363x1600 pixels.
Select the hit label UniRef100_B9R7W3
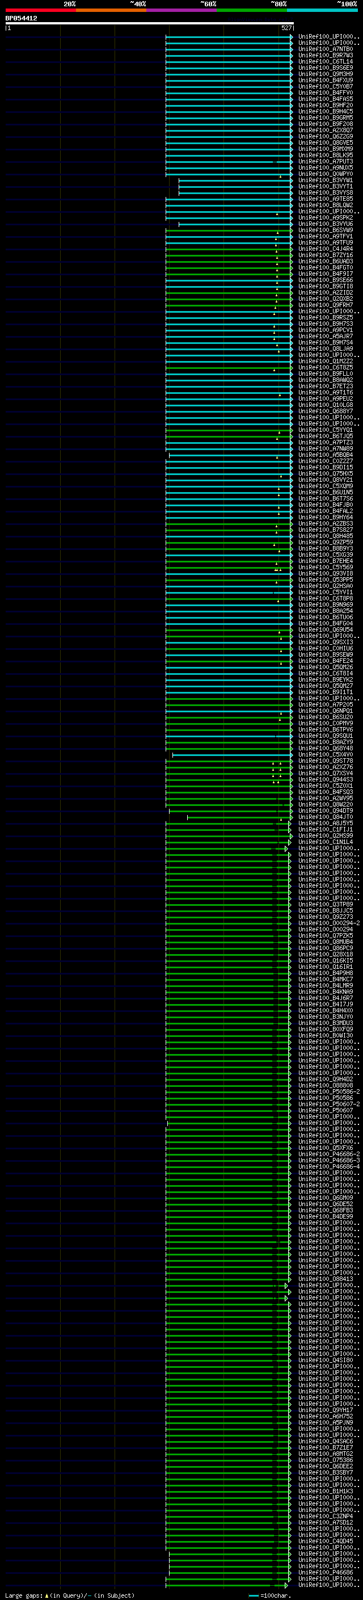click(326, 55)
